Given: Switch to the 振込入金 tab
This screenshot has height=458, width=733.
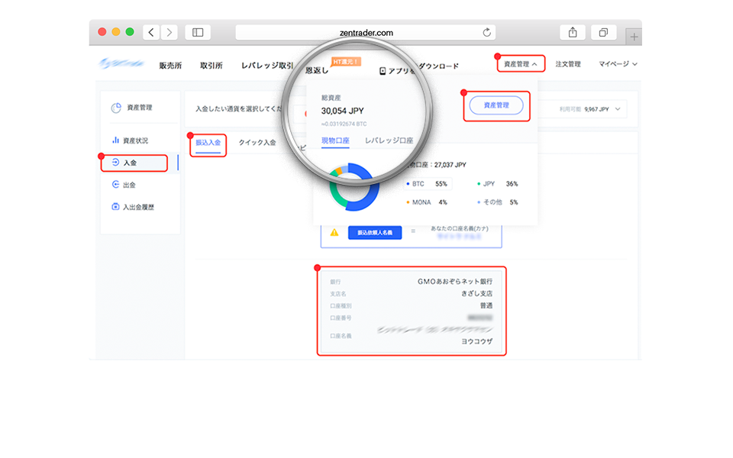Looking at the screenshot, I should [x=208, y=143].
